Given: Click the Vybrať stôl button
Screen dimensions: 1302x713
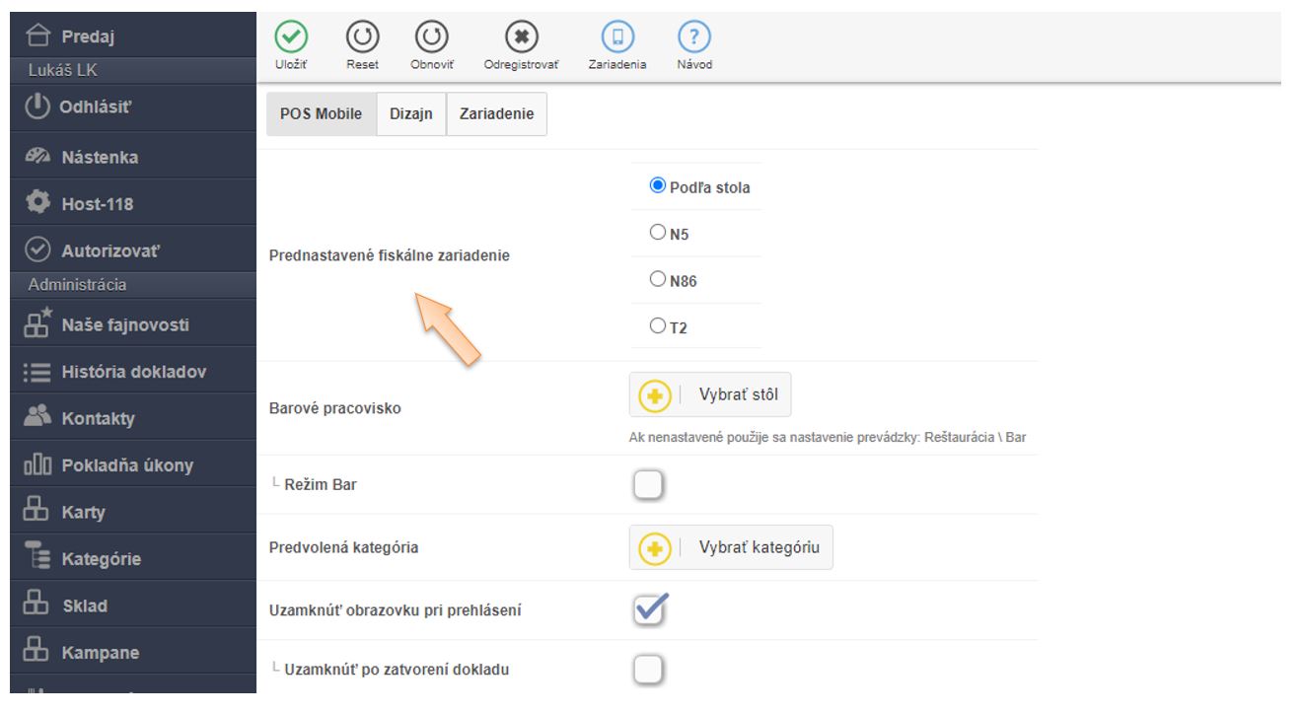Looking at the screenshot, I should pos(710,395).
